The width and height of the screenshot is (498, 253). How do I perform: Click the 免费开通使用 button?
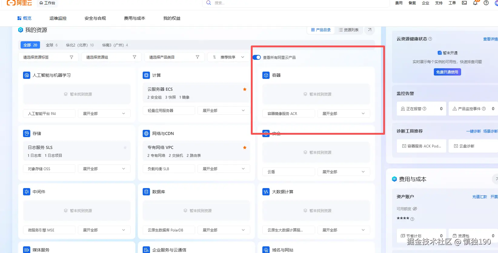(x=447, y=72)
